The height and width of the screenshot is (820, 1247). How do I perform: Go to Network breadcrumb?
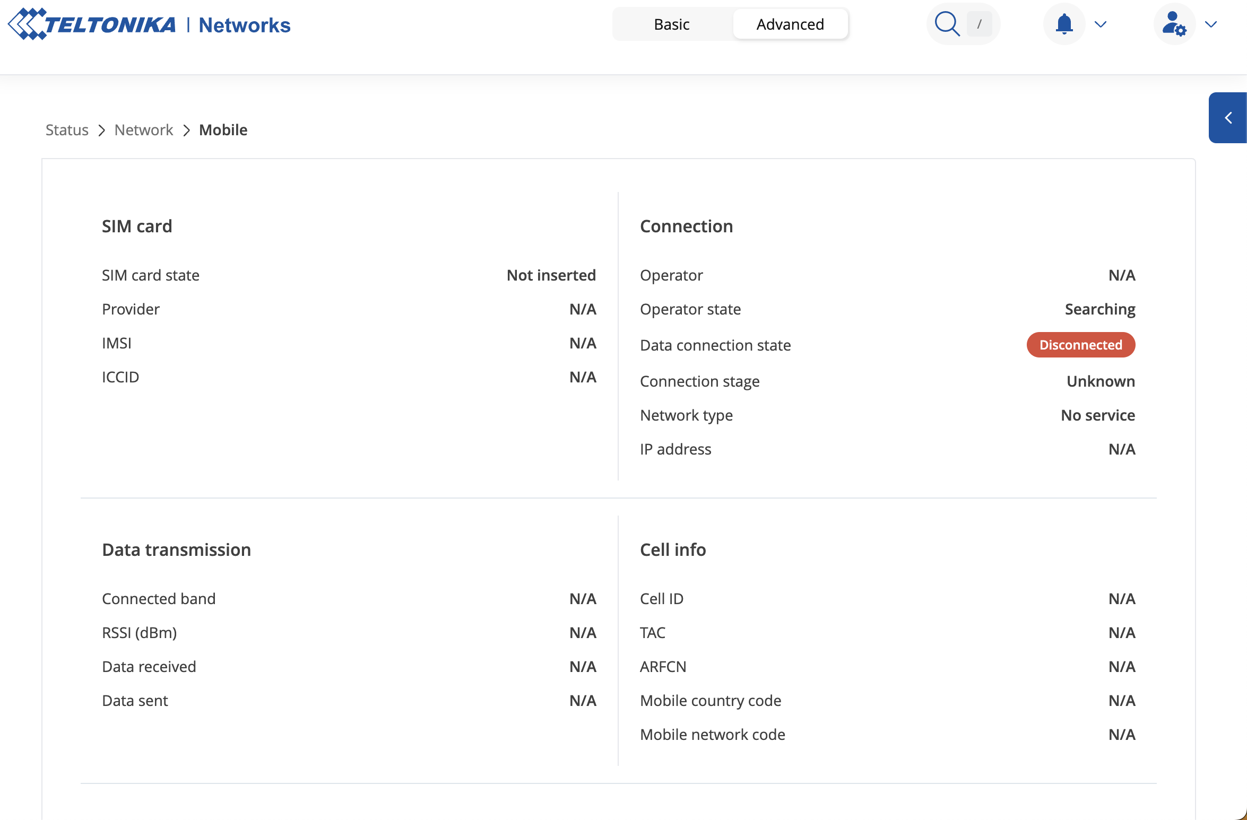144,130
